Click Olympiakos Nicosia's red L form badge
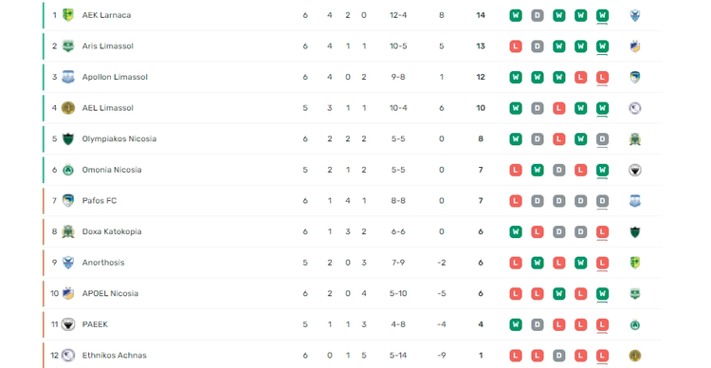This screenshot has width=711, height=368. click(x=559, y=138)
